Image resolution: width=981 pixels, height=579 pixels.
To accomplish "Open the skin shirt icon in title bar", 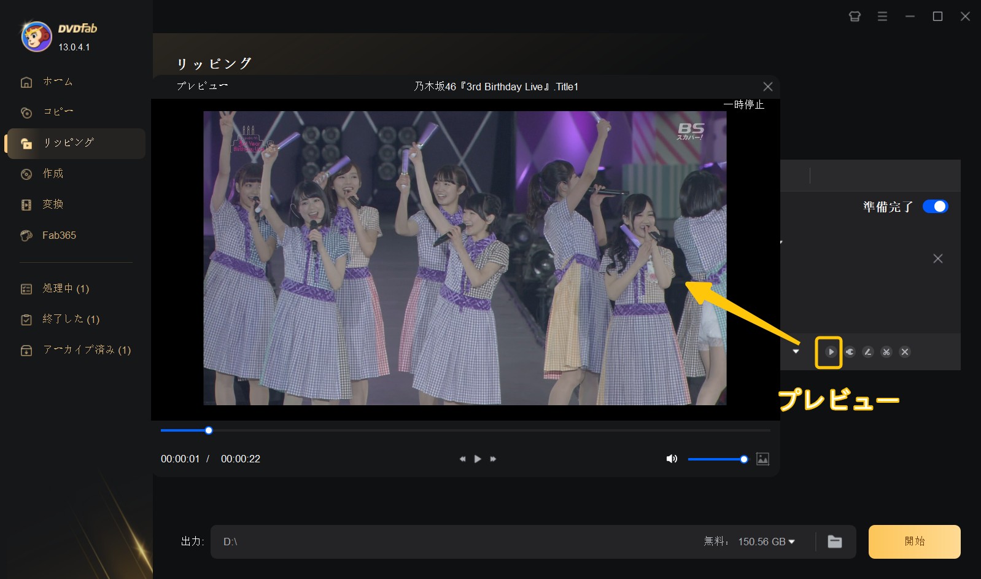I will [x=855, y=17].
